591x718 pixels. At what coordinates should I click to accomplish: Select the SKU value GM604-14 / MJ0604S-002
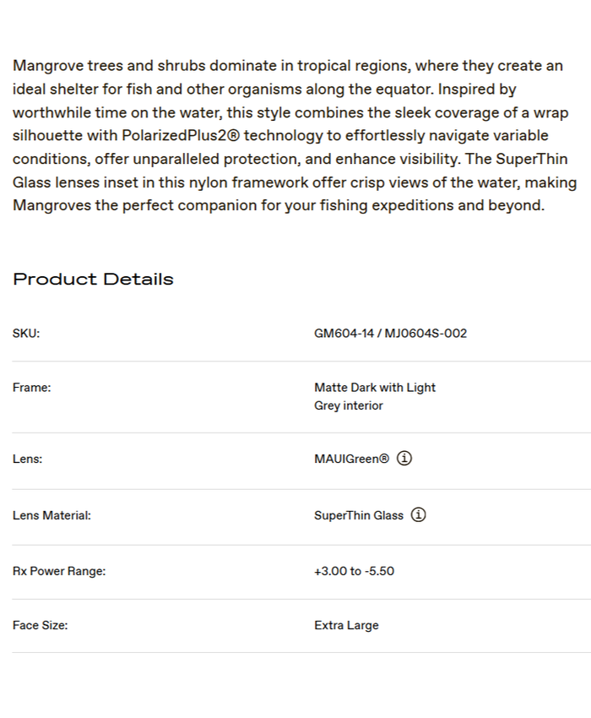pyautogui.click(x=390, y=334)
